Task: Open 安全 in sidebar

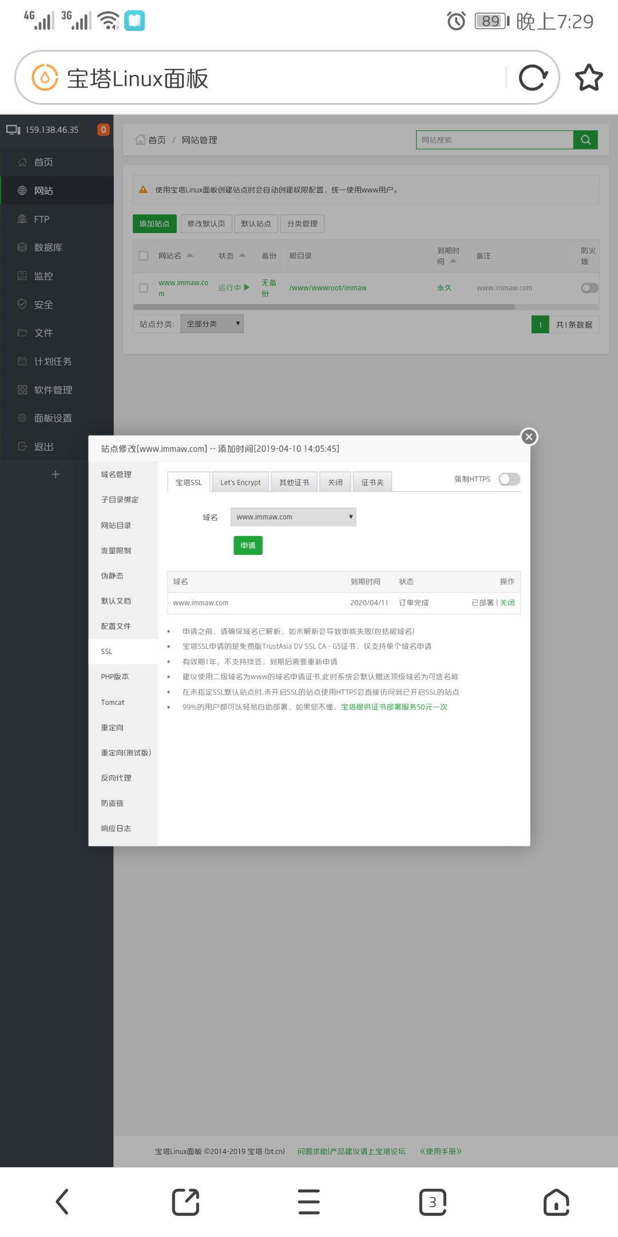Action: point(57,305)
